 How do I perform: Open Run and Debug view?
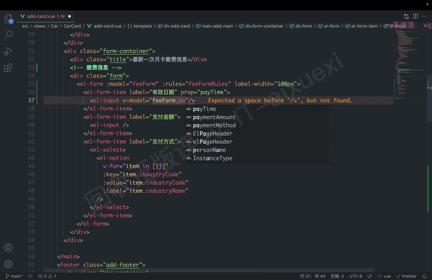[8, 51]
